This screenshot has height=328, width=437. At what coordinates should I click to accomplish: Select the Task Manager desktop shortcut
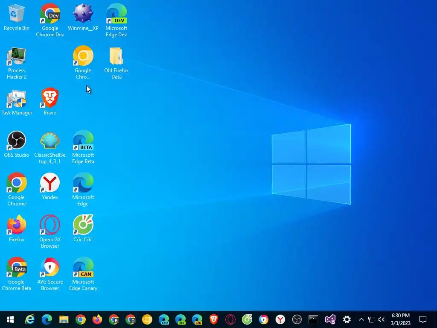(17, 102)
